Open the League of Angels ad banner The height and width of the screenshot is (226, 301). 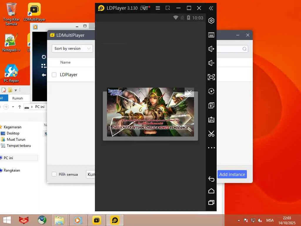150,112
